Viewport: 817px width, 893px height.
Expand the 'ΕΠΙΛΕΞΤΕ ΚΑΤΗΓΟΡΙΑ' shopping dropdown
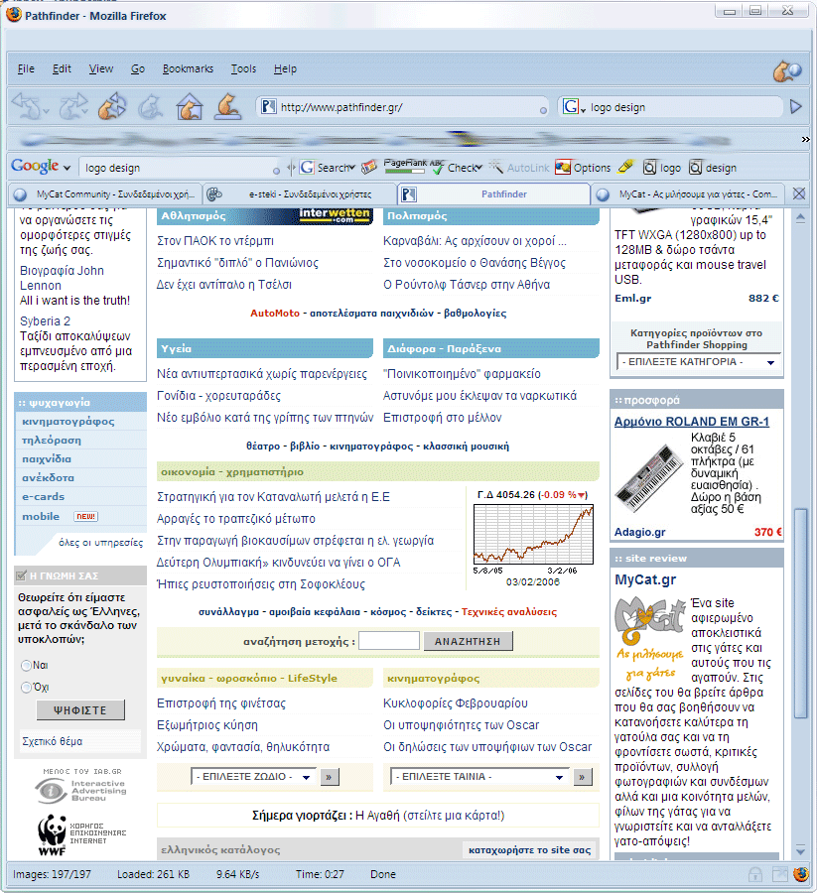(697, 362)
